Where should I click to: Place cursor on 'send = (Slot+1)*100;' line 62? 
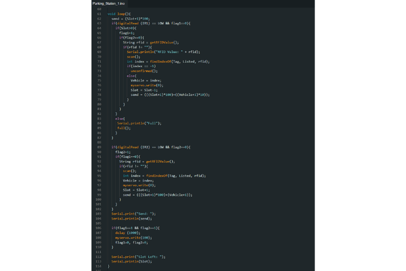[131, 18]
